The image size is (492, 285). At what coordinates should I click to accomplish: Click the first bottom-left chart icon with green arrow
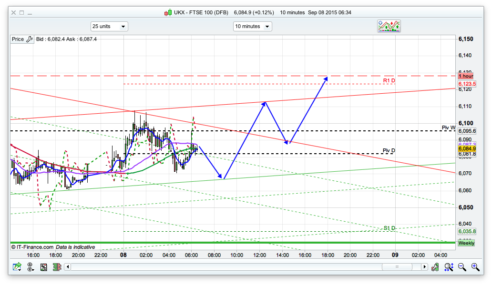(17, 267)
